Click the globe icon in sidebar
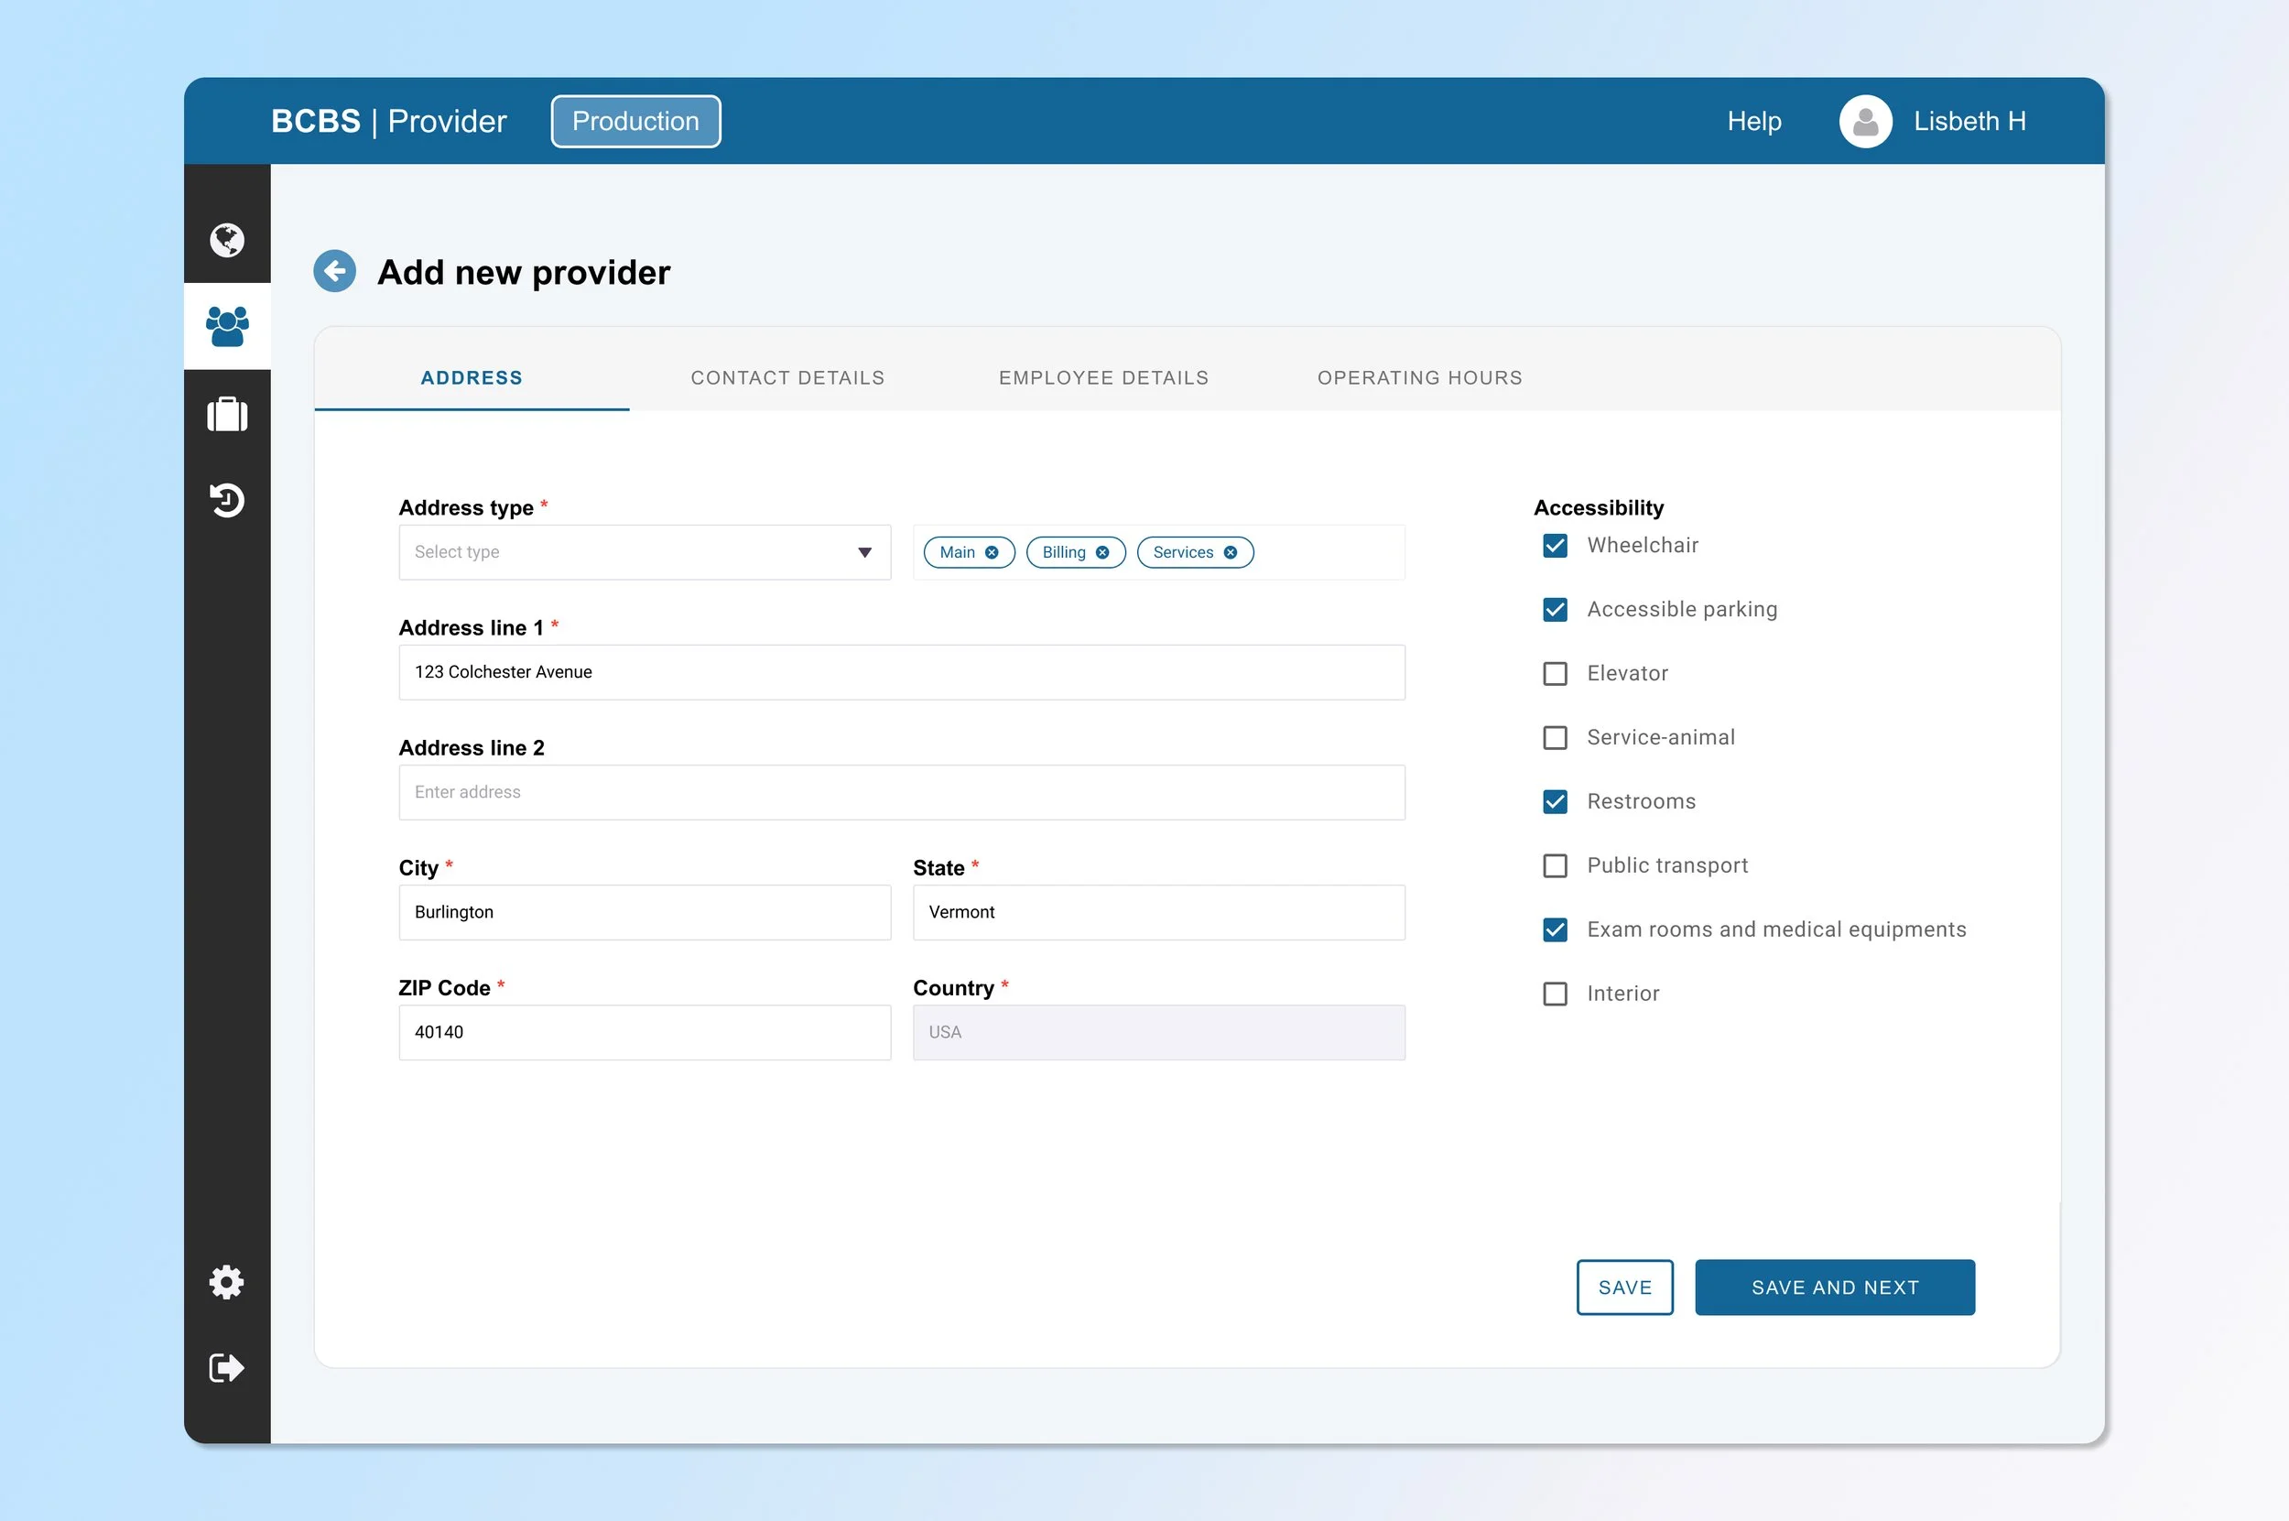 (227, 240)
